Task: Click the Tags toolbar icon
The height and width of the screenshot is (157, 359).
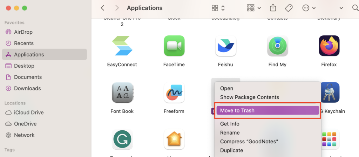Action: point(289,8)
